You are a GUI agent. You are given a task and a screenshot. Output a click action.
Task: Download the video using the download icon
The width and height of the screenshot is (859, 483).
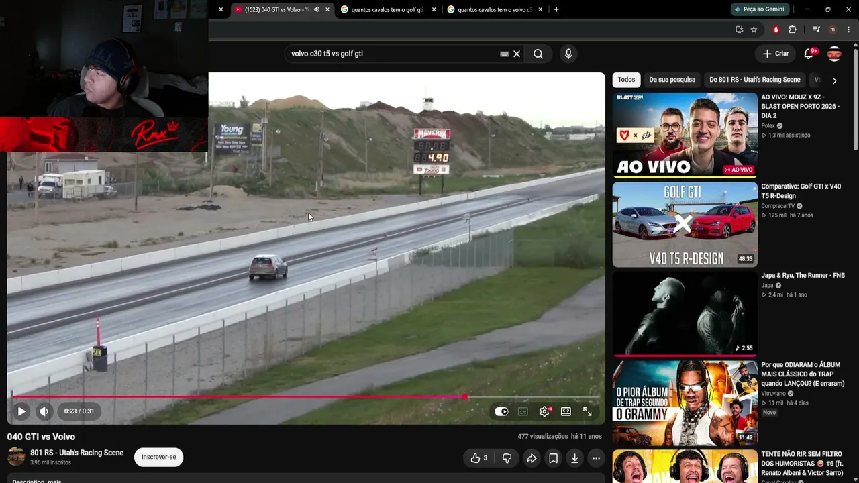tap(574, 458)
